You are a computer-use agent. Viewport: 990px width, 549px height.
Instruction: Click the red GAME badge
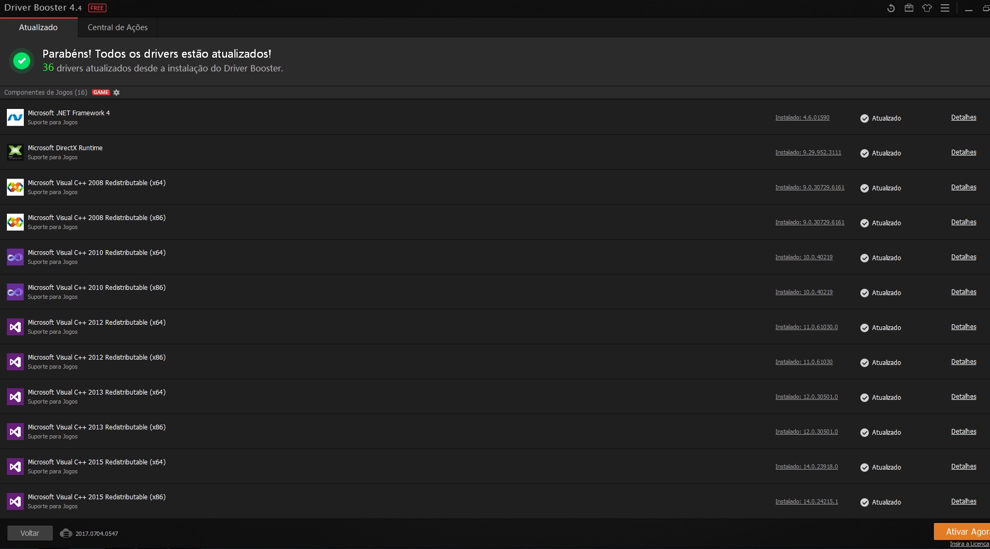click(x=101, y=92)
